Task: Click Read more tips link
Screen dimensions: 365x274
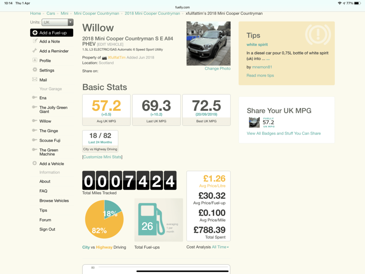Action: 260,75
